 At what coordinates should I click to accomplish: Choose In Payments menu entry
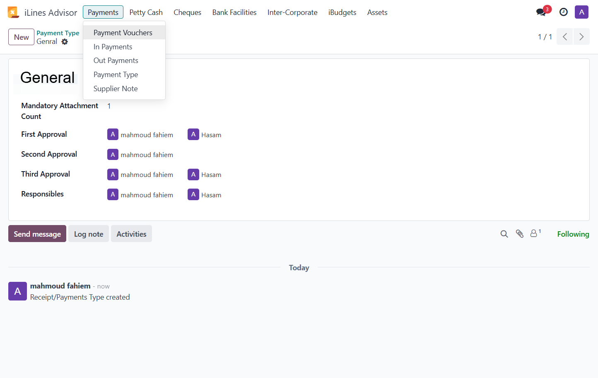click(124, 46)
